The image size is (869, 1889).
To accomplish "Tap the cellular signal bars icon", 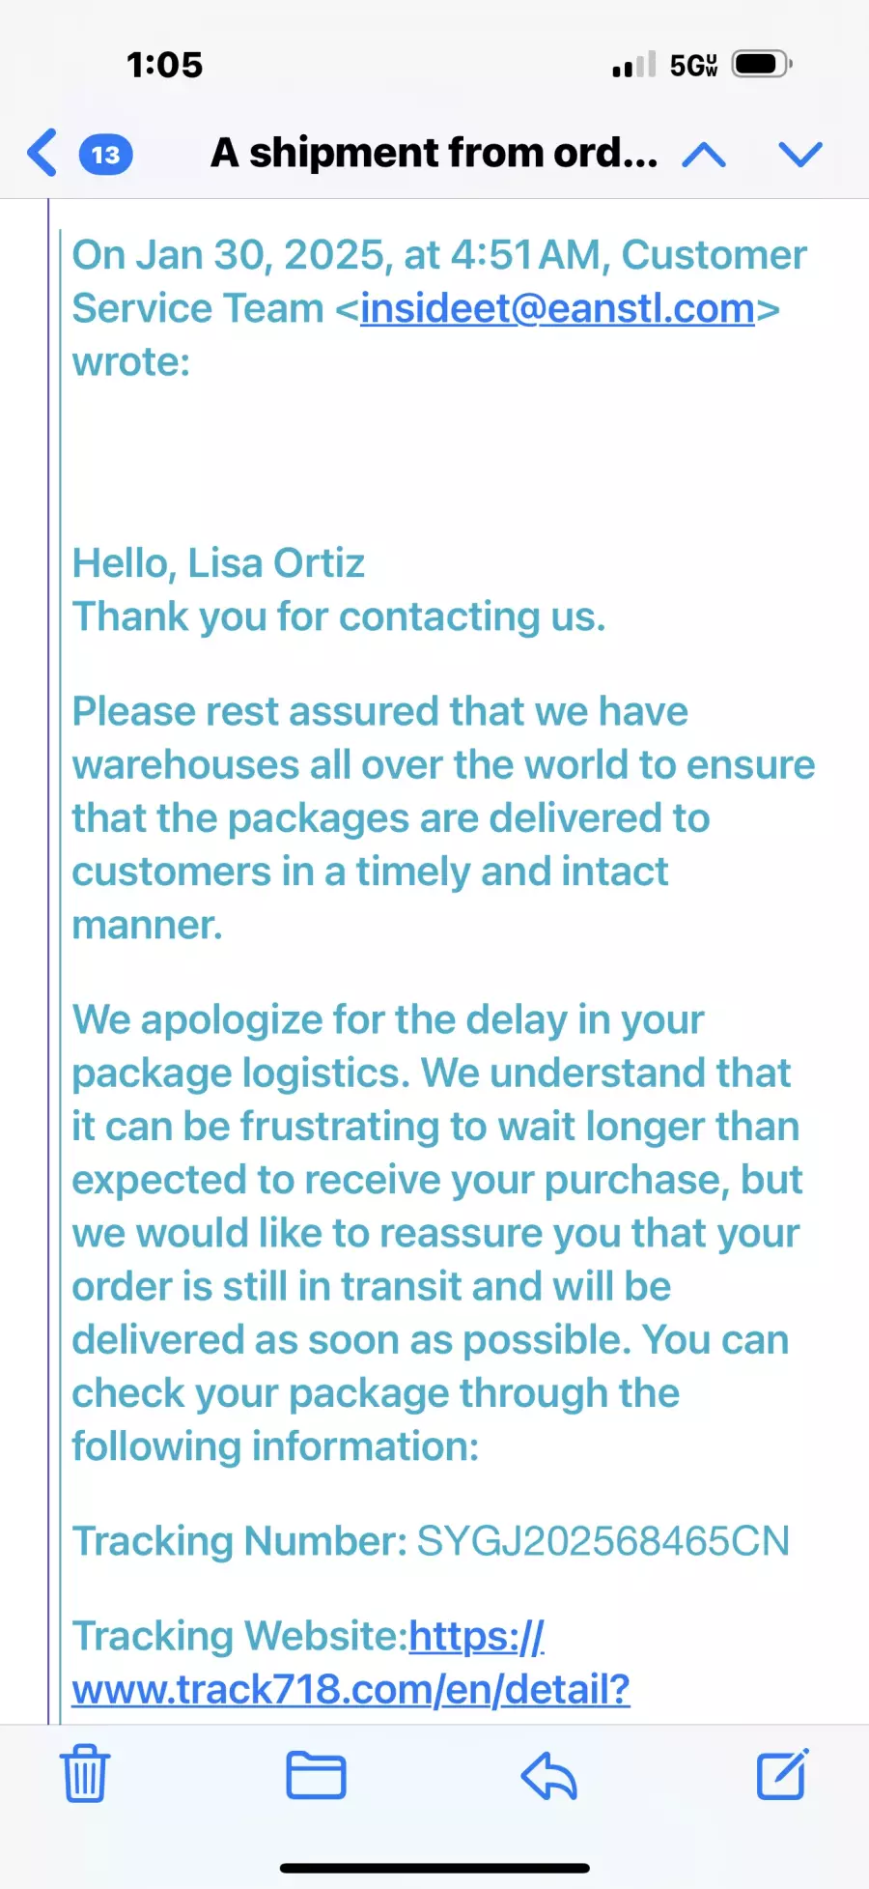I will (x=633, y=65).
